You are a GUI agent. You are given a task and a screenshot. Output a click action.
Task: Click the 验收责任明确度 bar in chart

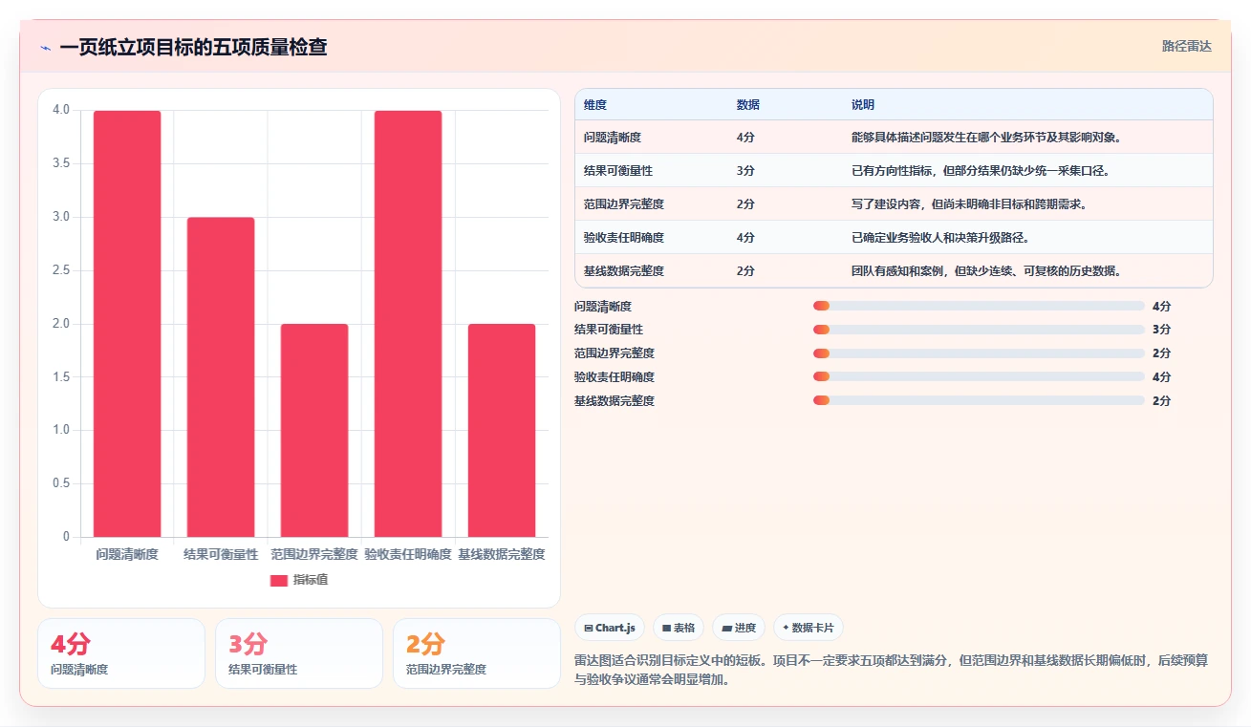tap(408, 324)
